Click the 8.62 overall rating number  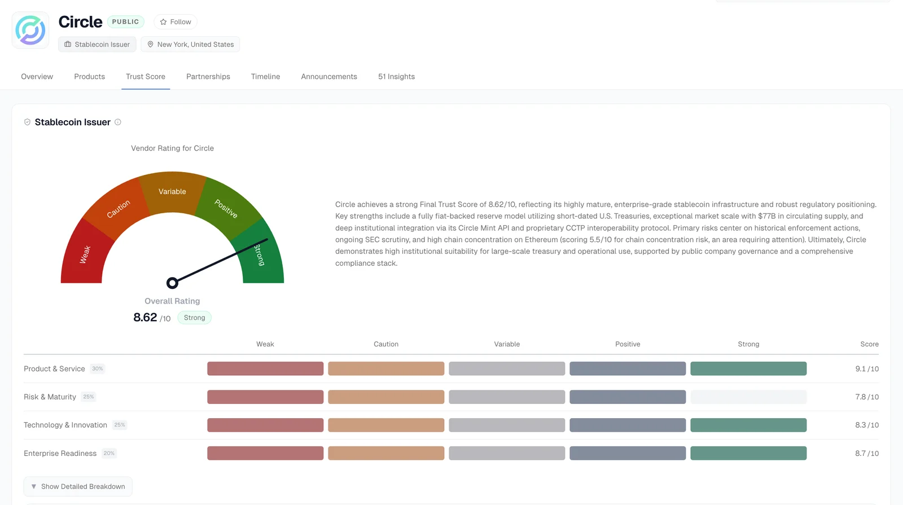145,317
